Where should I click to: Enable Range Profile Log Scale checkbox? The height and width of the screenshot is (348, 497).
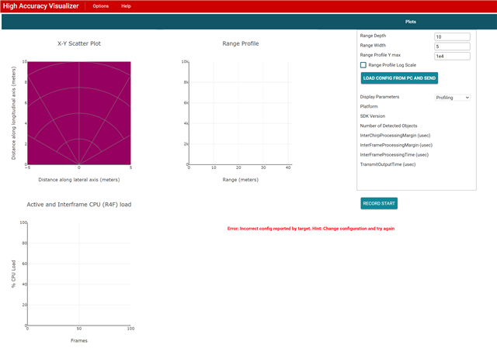point(363,65)
